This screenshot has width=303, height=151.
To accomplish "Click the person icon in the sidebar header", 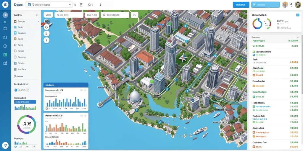I will 37,15.
